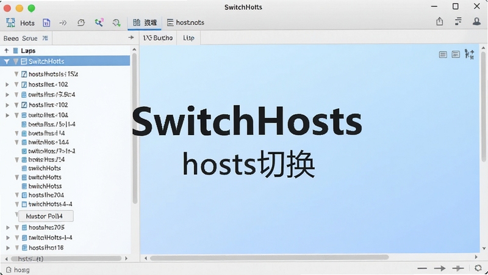Screen dimensions: 488x275
Task: Click the circular refresh toolbar icon
Action: [81, 23]
